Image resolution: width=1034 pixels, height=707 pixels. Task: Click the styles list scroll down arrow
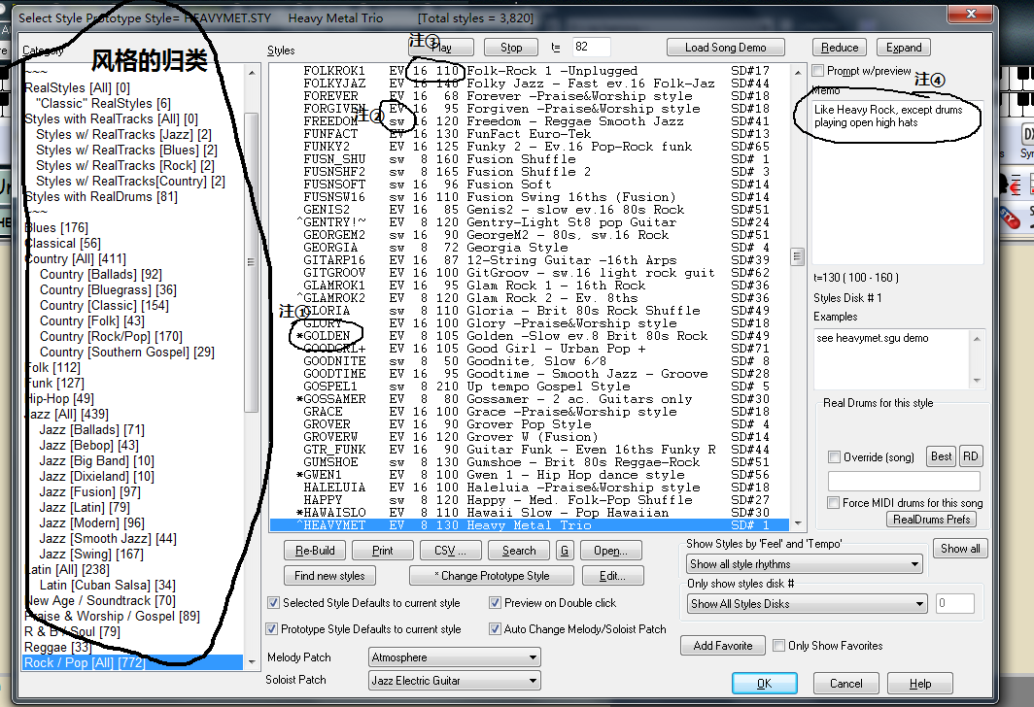798,524
